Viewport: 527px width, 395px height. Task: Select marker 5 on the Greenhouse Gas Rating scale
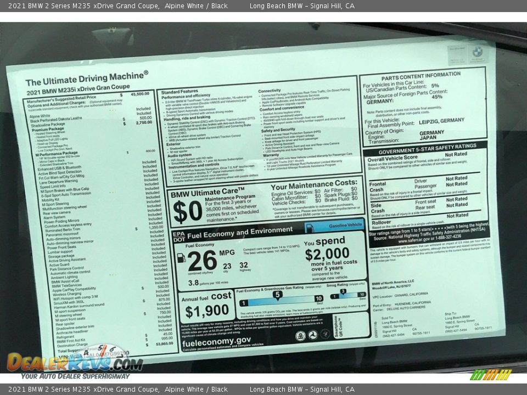click(x=277, y=296)
